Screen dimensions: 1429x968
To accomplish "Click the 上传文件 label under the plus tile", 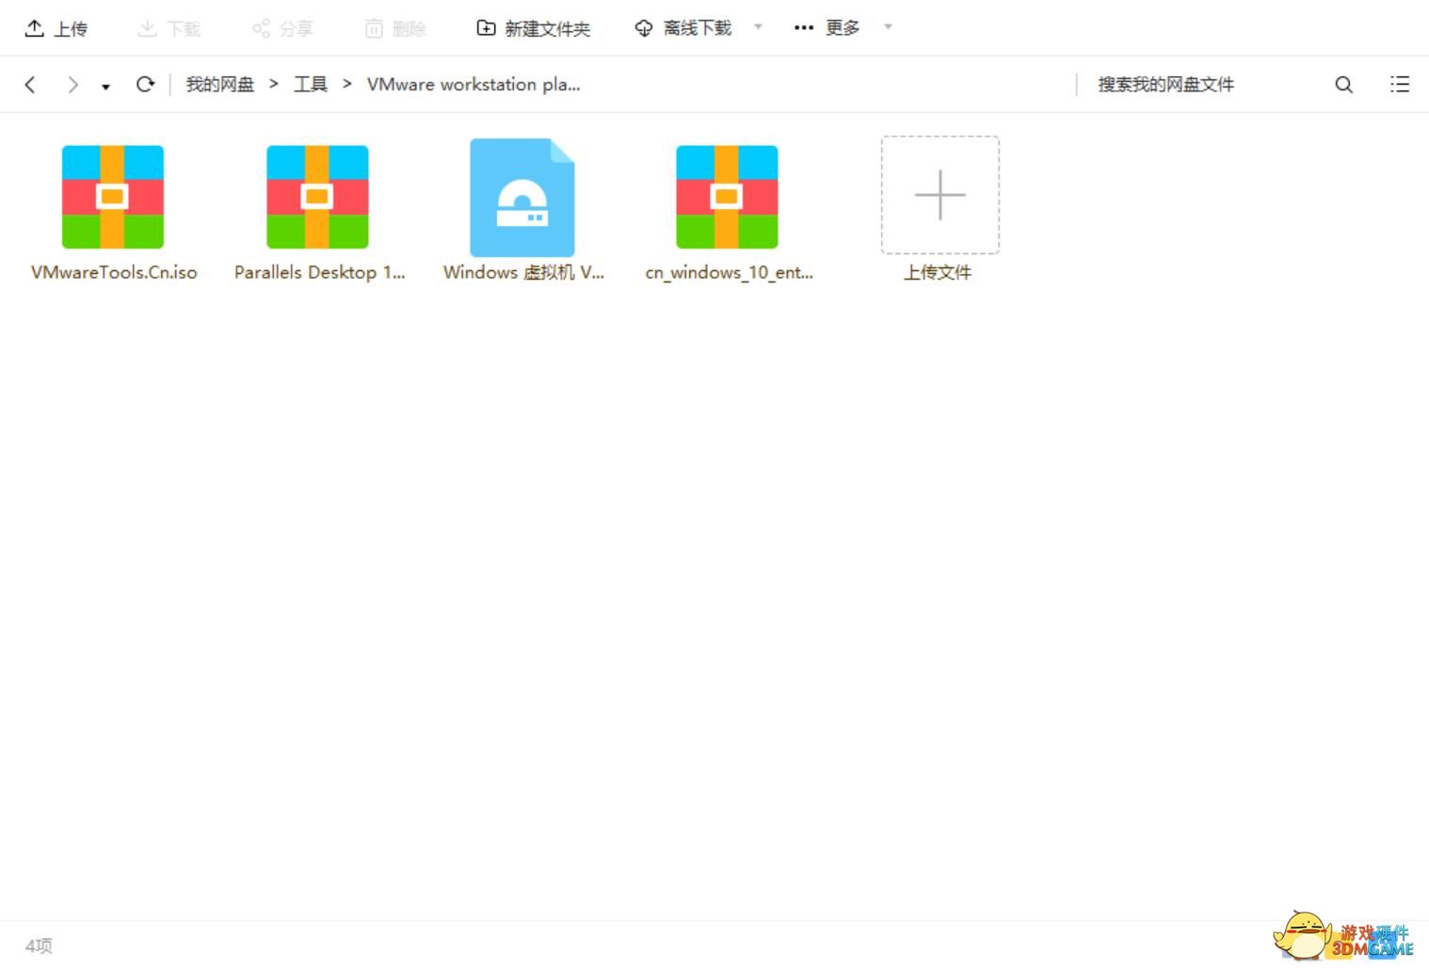I will pos(938,272).
